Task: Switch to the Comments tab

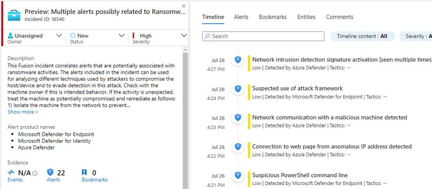Action: [339, 17]
